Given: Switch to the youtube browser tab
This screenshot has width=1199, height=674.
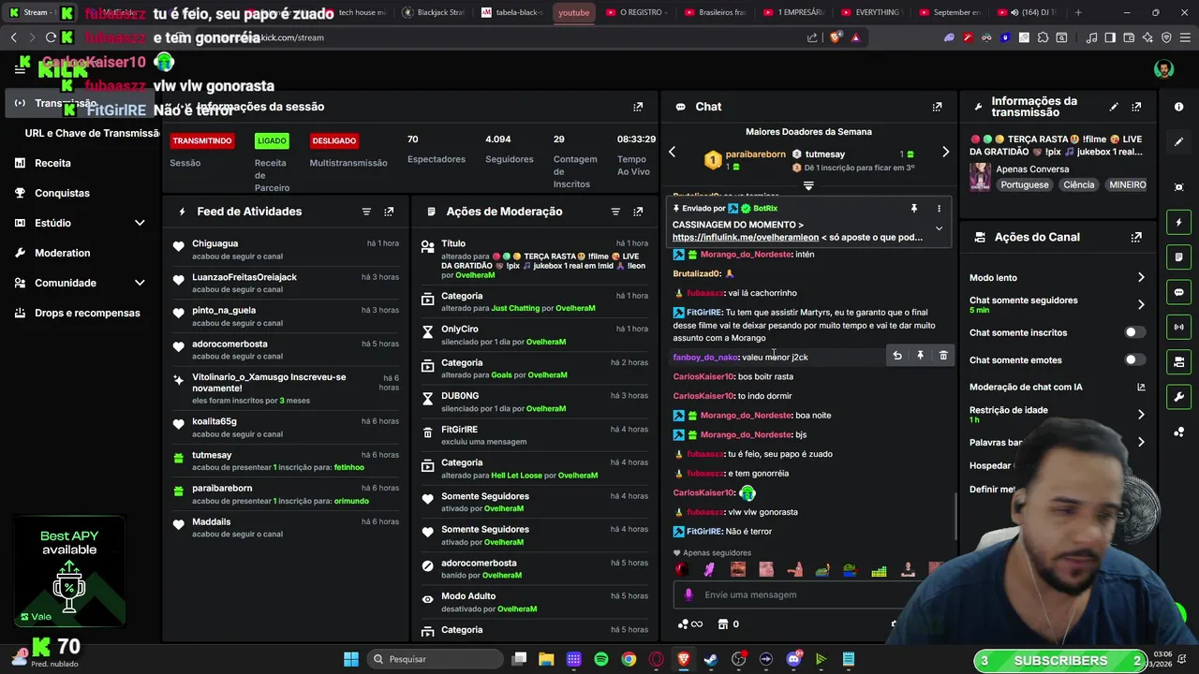Looking at the screenshot, I should [573, 12].
